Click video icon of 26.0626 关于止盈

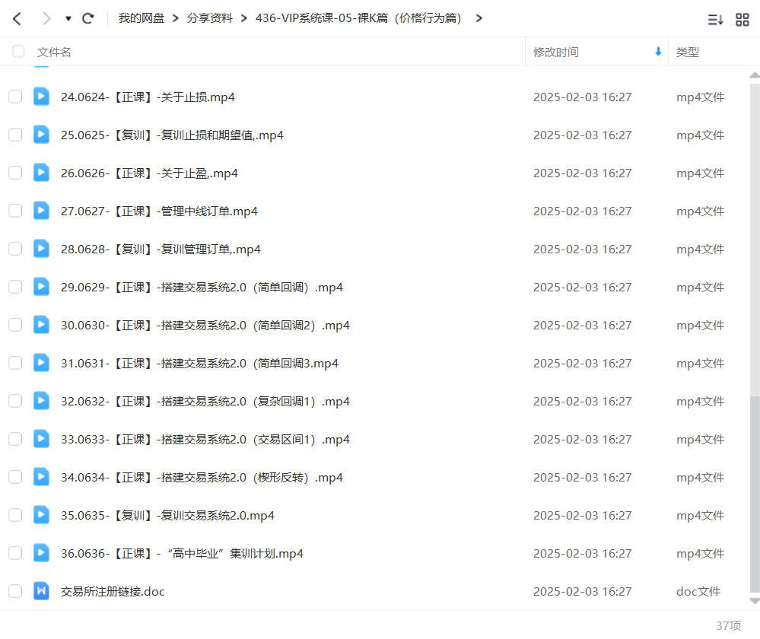pyautogui.click(x=41, y=173)
